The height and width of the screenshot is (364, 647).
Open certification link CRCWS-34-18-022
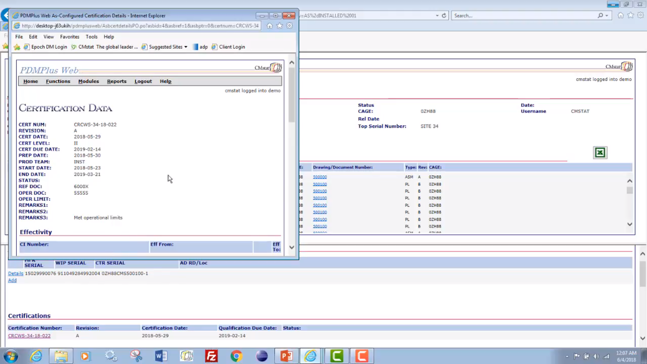[x=29, y=336]
